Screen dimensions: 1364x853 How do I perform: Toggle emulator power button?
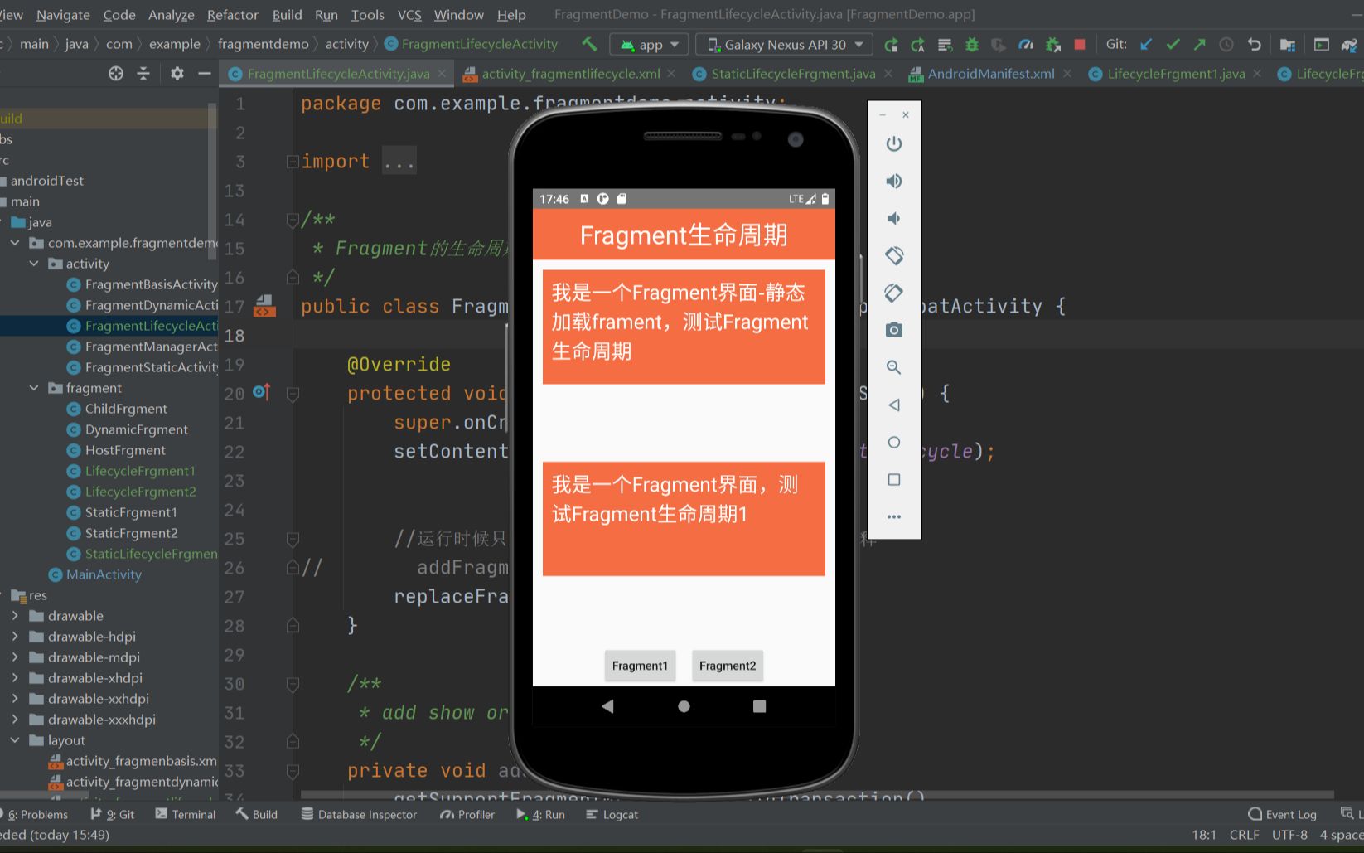click(893, 143)
